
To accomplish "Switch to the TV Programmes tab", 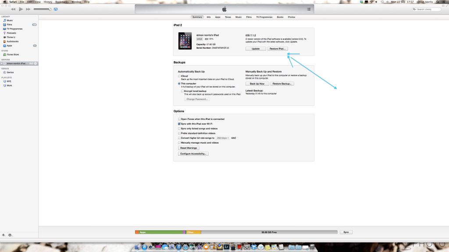I will pyautogui.click(x=264, y=17).
